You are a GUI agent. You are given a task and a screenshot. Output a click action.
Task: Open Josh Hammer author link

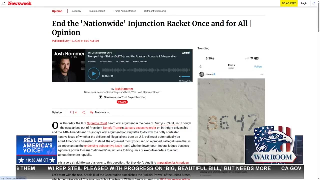pos(124,89)
